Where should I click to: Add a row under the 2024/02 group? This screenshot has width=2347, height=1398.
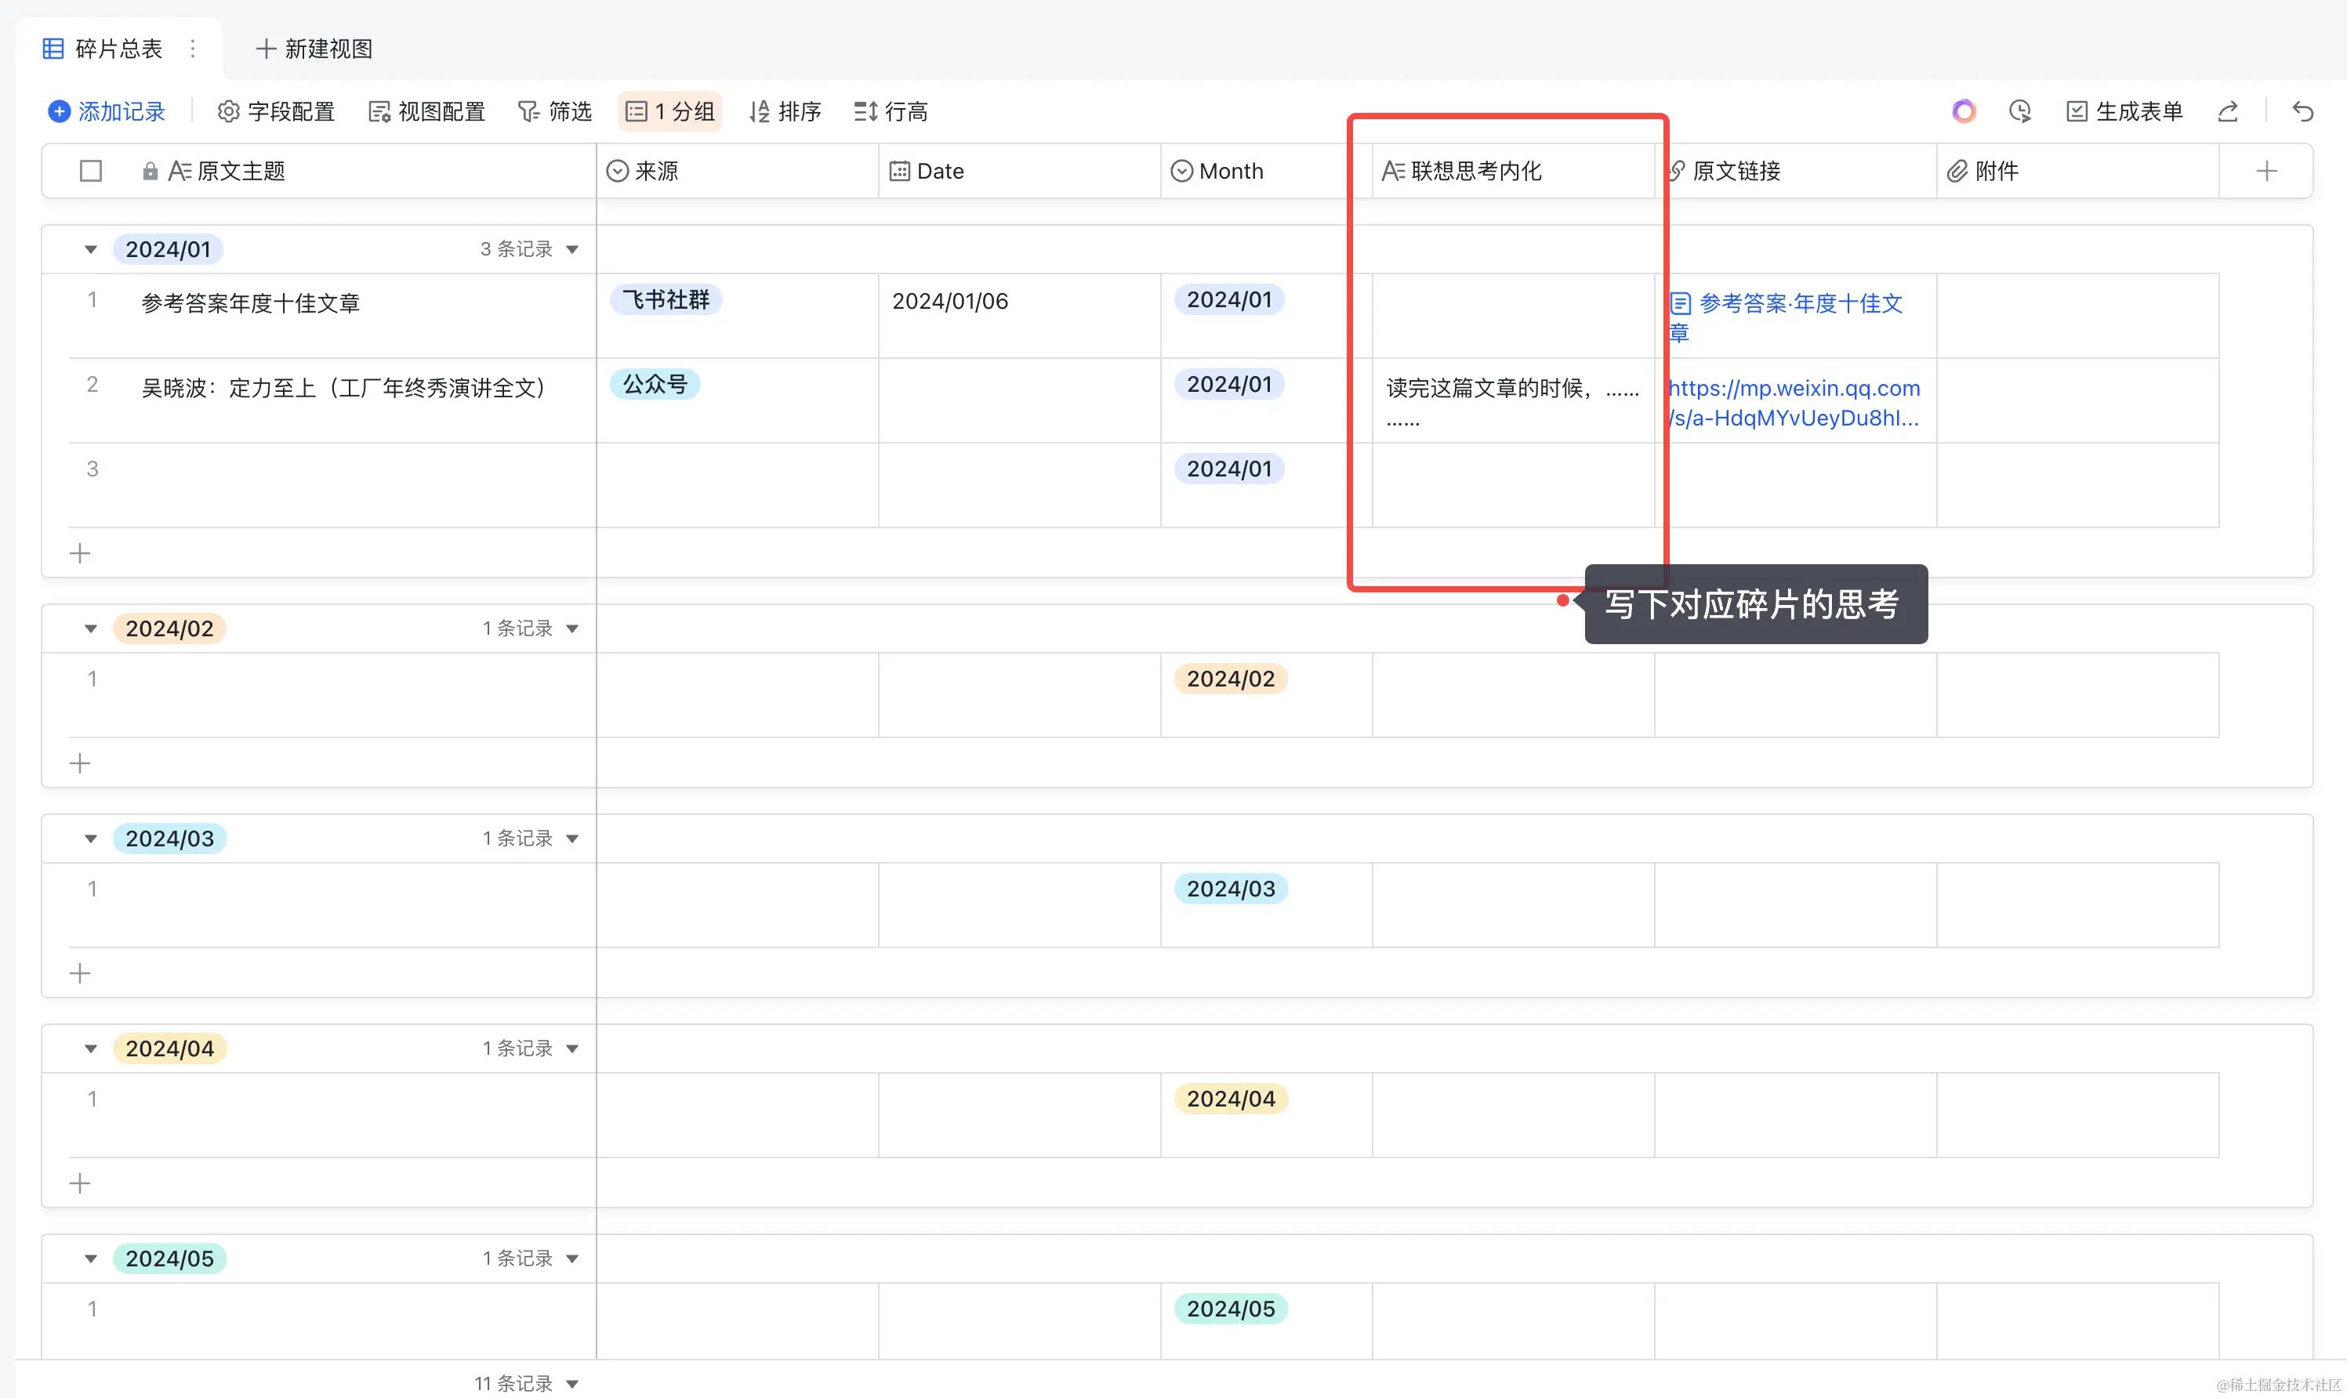click(x=80, y=763)
